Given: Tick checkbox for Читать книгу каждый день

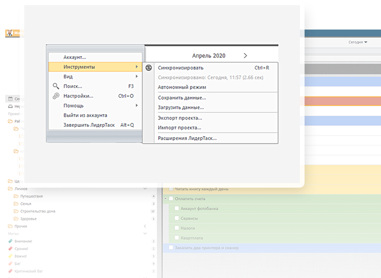Looking at the screenshot, I should click(171, 189).
